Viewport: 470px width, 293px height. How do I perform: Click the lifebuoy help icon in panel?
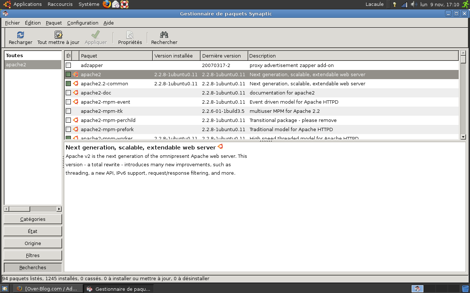pos(124,4)
